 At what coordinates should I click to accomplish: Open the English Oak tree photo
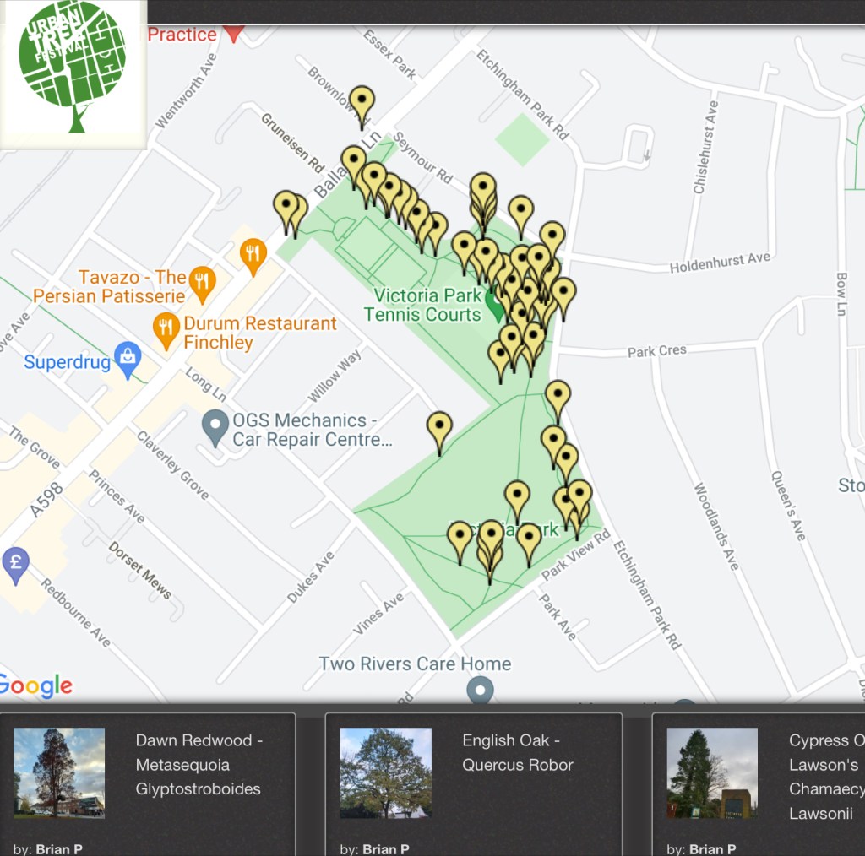pyautogui.click(x=385, y=772)
